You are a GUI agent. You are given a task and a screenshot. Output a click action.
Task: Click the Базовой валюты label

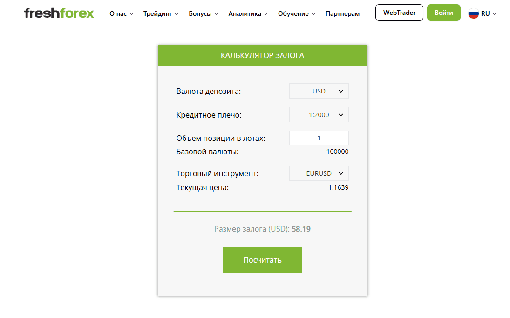point(207,152)
